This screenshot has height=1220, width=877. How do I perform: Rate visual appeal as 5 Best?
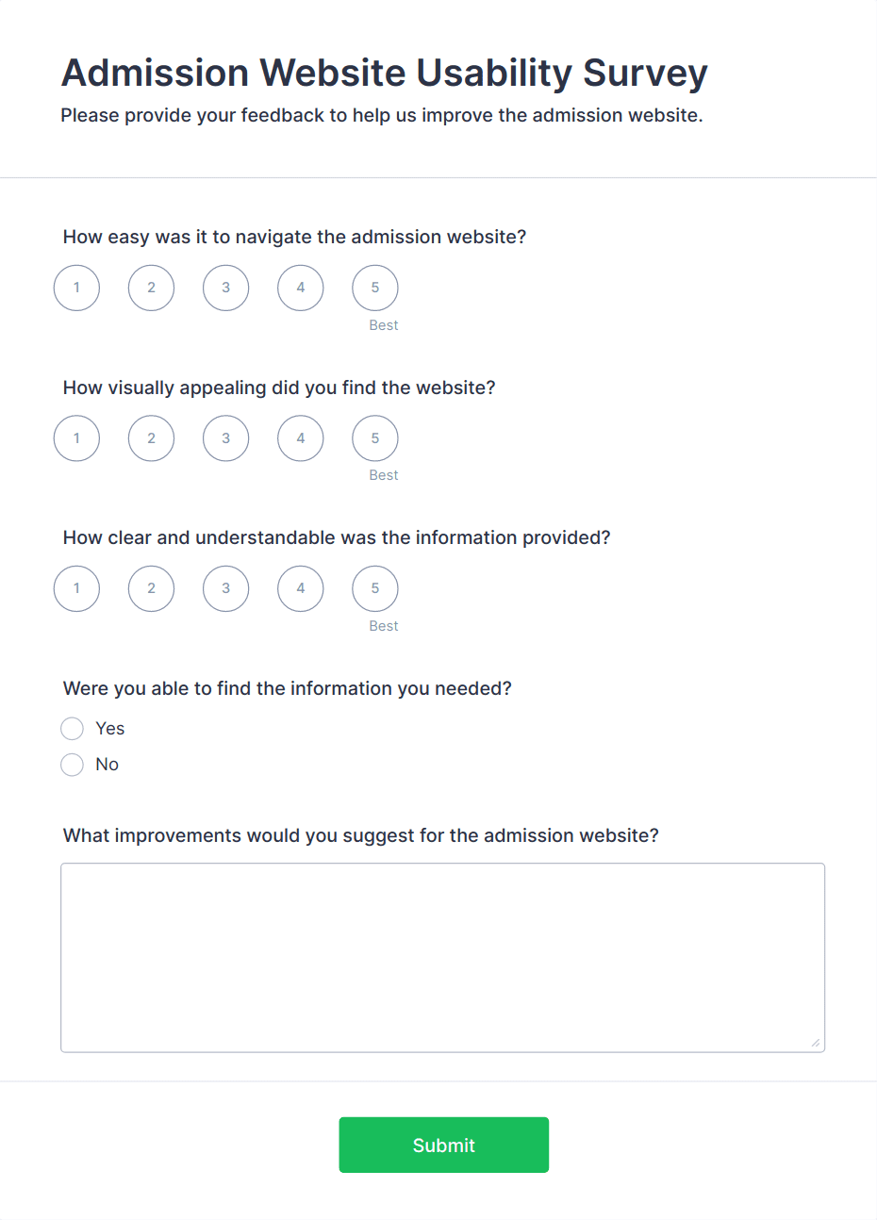(x=374, y=438)
